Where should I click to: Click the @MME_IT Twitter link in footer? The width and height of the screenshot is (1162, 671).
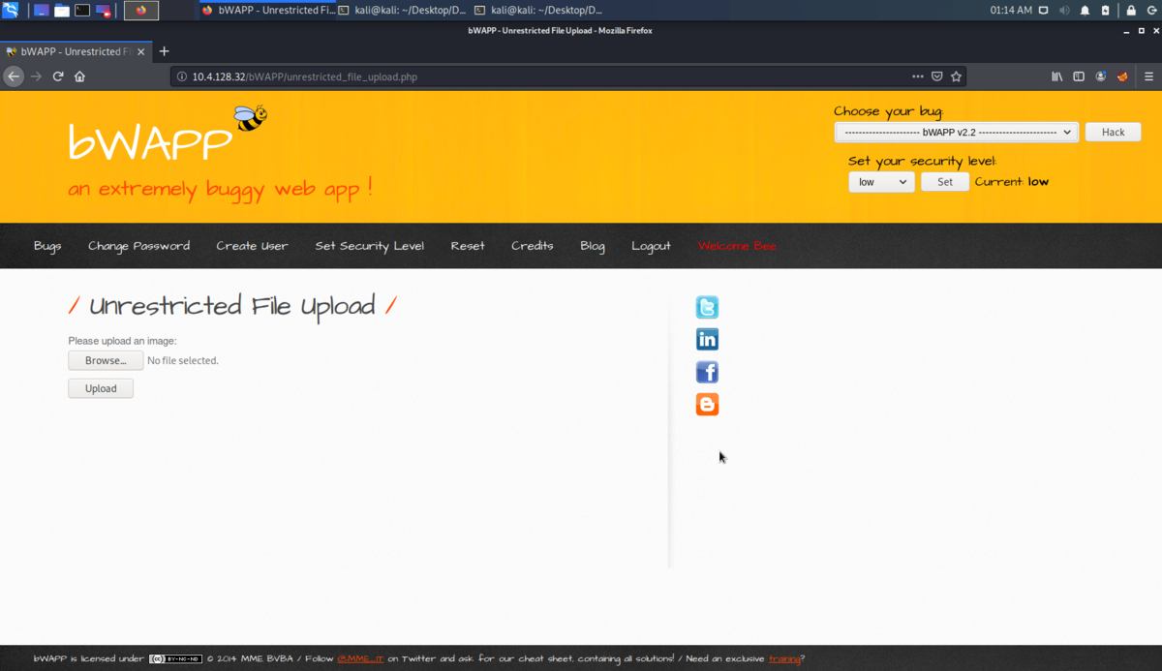(360, 658)
